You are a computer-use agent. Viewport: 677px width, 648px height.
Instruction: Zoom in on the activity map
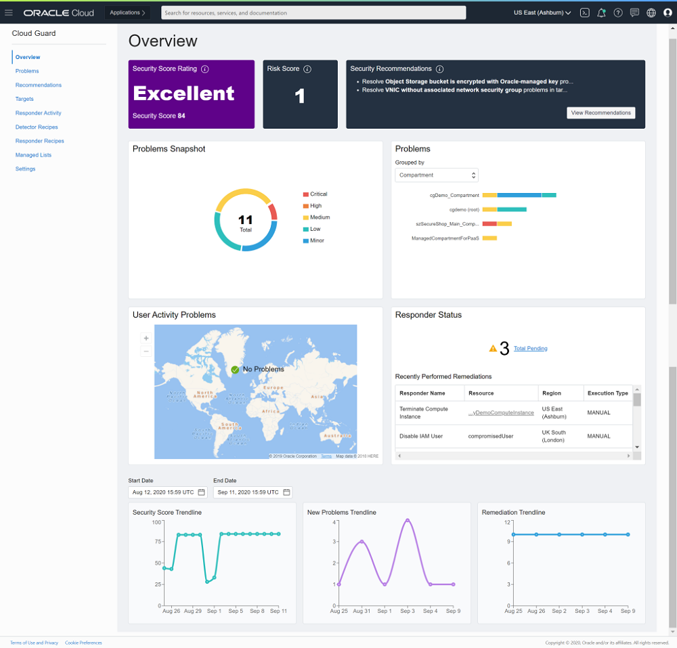point(146,338)
